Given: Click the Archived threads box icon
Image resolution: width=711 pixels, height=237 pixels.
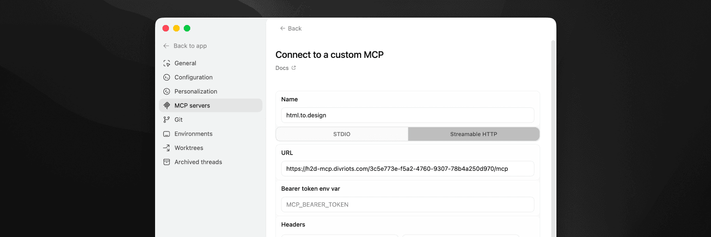Looking at the screenshot, I should pyautogui.click(x=167, y=162).
